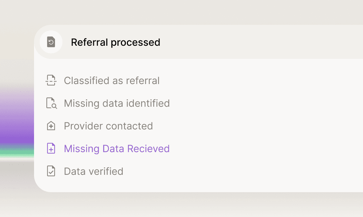Image resolution: width=363 pixels, height=217 pixels.
Task: Open the "Classified as referral" step
Action: point(112,80)
